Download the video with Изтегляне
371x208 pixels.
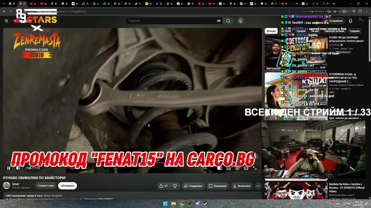coord(241,186)
